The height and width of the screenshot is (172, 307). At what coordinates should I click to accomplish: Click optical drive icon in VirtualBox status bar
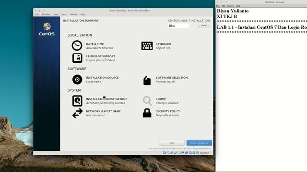[168, 153]
